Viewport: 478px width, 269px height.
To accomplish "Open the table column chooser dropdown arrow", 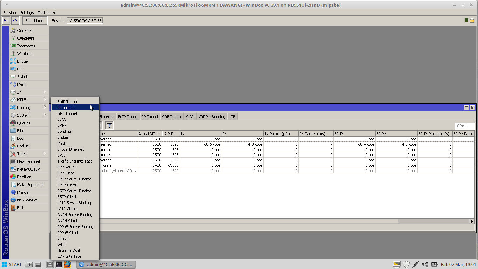I will point(471,134).
